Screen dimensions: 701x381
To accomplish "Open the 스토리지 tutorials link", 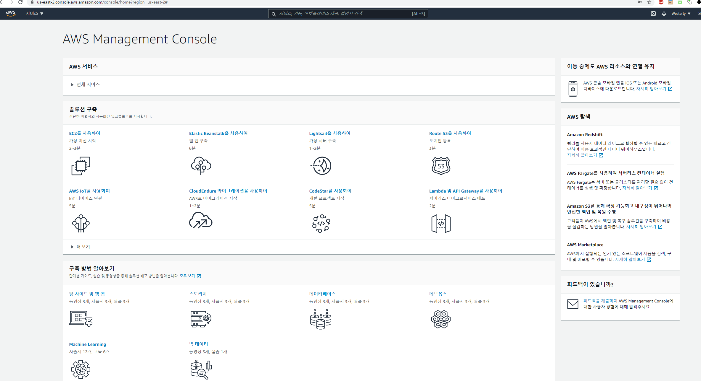I will (198, 294).
